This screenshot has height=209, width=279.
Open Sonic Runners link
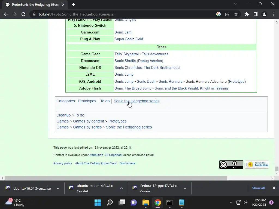coord(171,81)
